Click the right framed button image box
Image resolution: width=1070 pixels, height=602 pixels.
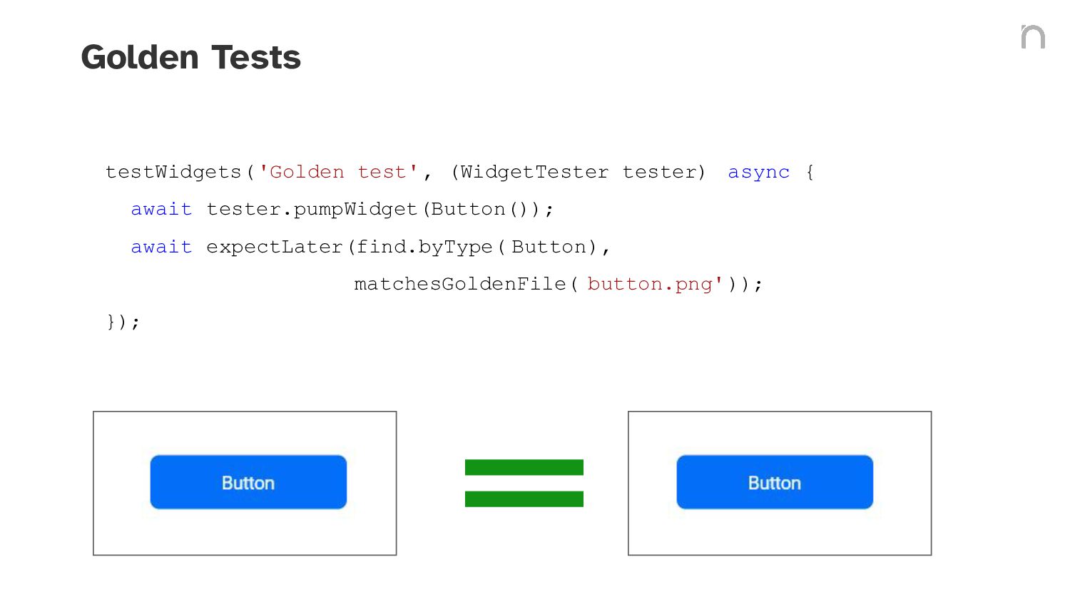click(780, 483)
